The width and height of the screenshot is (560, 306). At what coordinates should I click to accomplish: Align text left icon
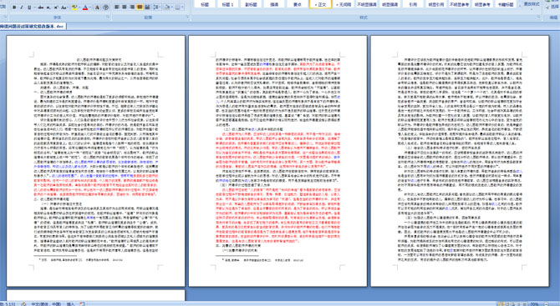pos(116,8)
